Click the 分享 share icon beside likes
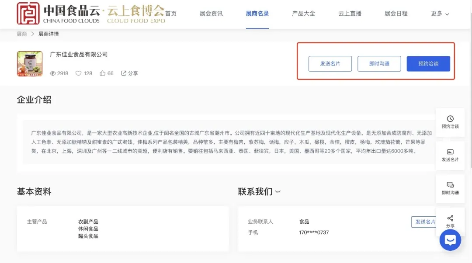Screen dimensions: 472x263 (124, 73)
